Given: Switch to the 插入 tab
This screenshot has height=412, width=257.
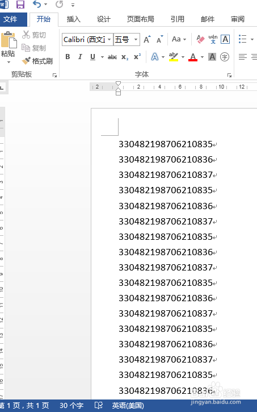Looking at the screenshot, I should pos(73,19).
